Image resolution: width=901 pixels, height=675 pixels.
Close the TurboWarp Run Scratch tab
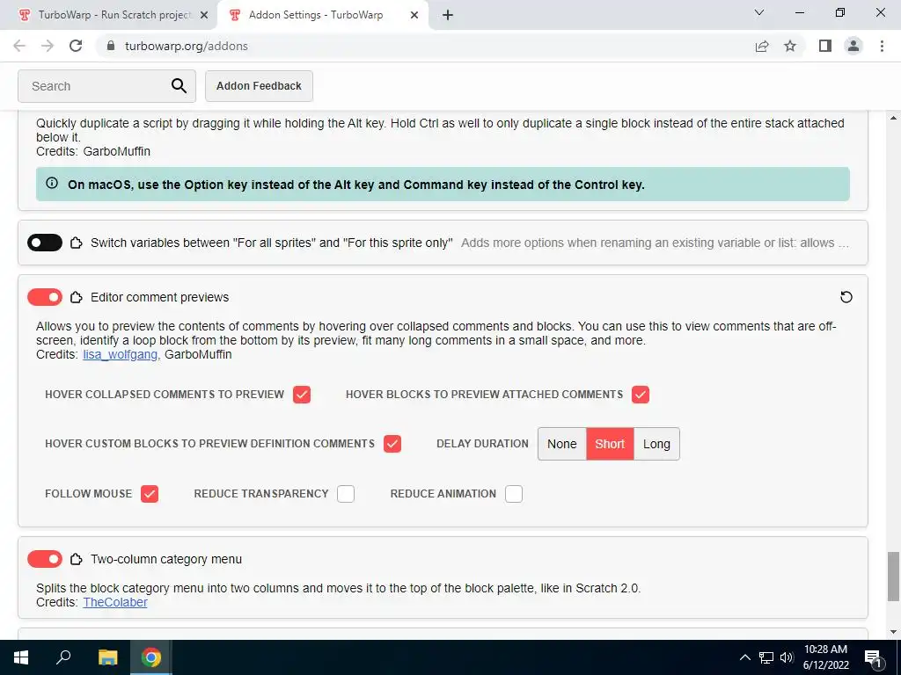(204, 15)
